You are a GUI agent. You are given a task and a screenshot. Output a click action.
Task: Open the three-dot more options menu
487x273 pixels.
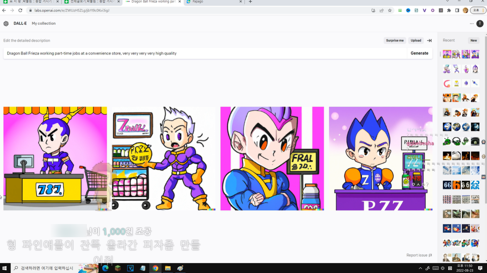(x=472, y=24)
